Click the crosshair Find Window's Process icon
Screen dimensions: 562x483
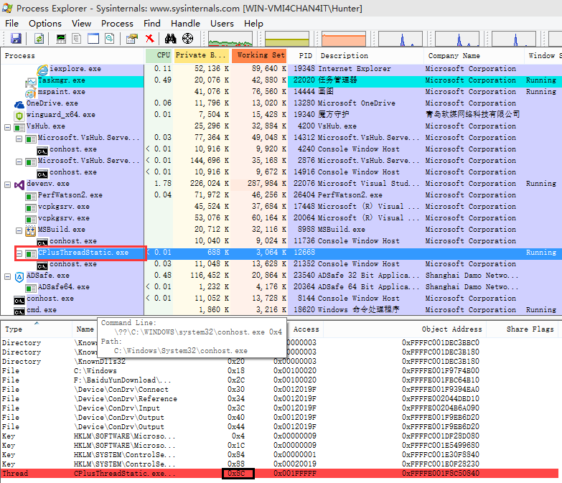(188, 38)
